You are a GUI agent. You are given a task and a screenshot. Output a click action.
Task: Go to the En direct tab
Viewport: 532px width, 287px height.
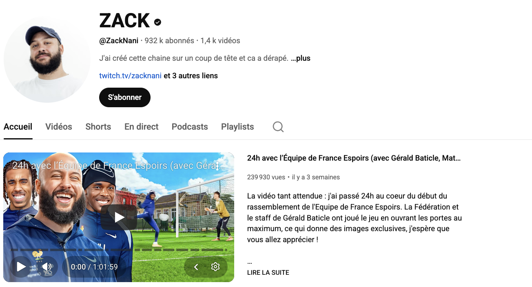pos(142,127)
